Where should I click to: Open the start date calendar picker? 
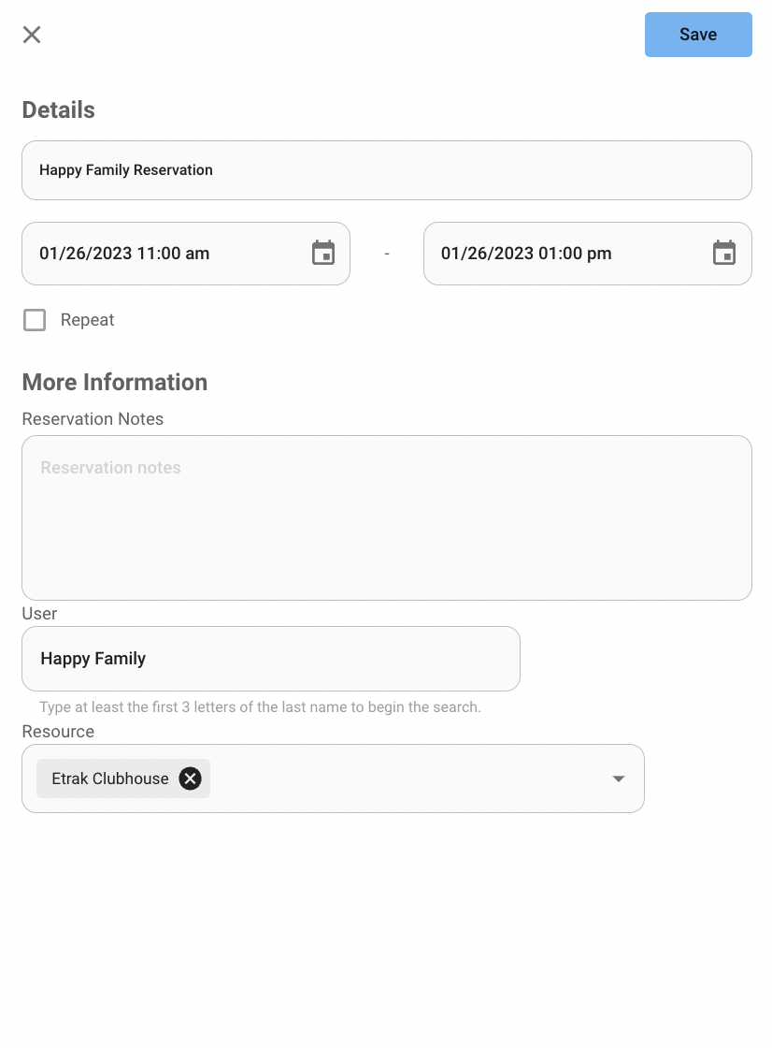coord(323,254)
